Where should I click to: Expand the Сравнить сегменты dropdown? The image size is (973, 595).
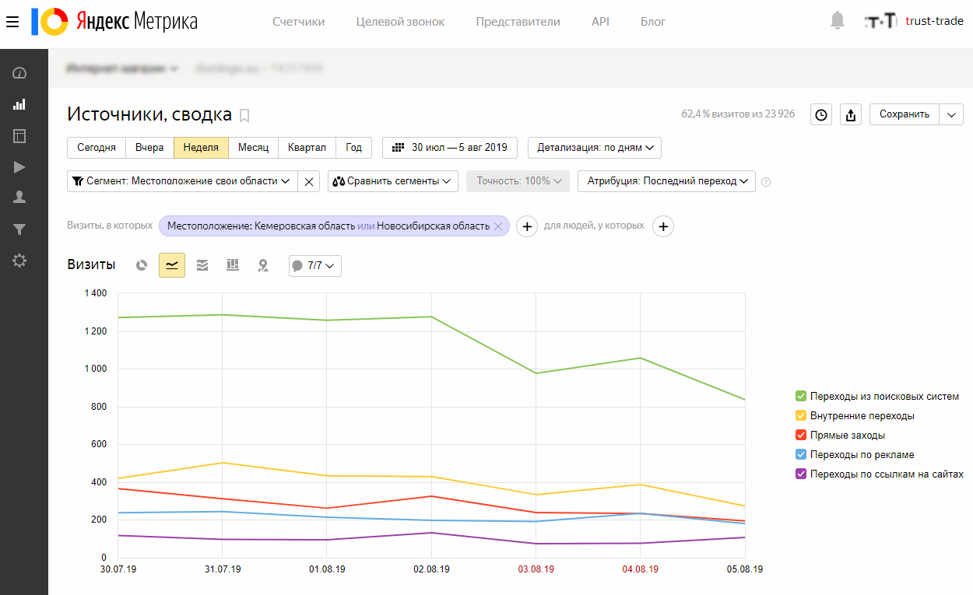click(393, 181)
